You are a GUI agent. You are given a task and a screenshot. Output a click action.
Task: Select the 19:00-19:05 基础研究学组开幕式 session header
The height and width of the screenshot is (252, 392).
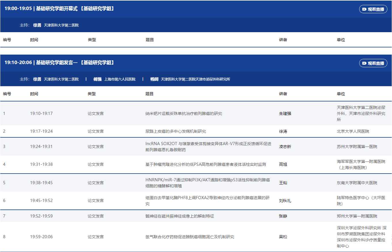(x=60, y=9)
